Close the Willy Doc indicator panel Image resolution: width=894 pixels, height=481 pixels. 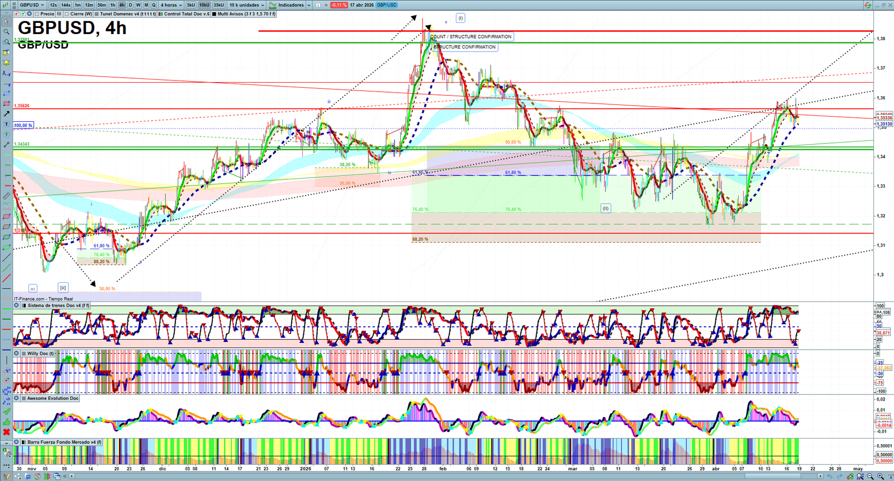click(x=17, y=354)
